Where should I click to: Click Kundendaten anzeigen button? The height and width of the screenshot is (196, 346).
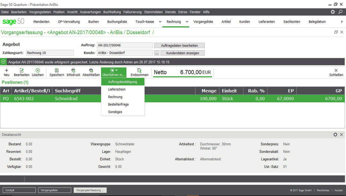pyautogui.click(x=182, y=53)
